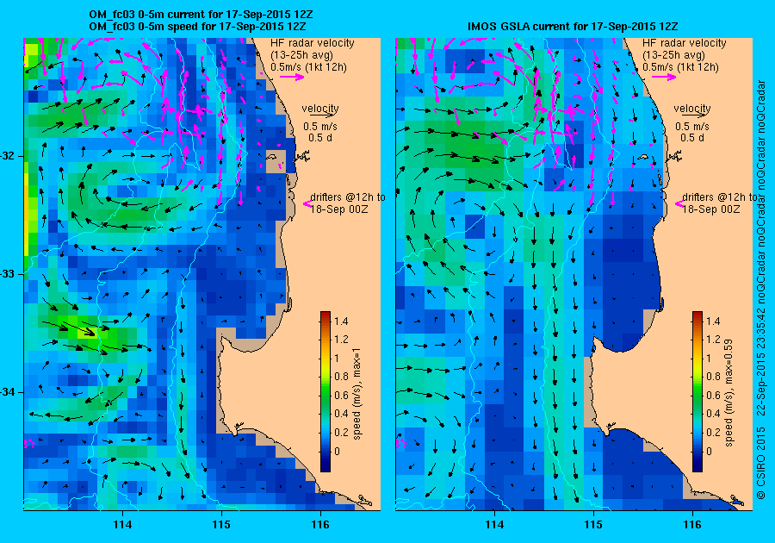The height and width of the screenshot is (543, 775).
Task: Click '18-Sep 00Z' text in right map
Action: pos(711,209)
